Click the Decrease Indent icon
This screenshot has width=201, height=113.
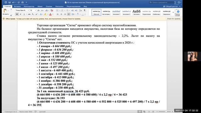(73, 10)
